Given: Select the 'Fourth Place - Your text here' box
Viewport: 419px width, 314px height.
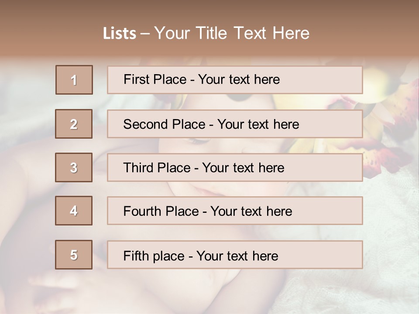Looking at the screenshot, I should (235, 211).
